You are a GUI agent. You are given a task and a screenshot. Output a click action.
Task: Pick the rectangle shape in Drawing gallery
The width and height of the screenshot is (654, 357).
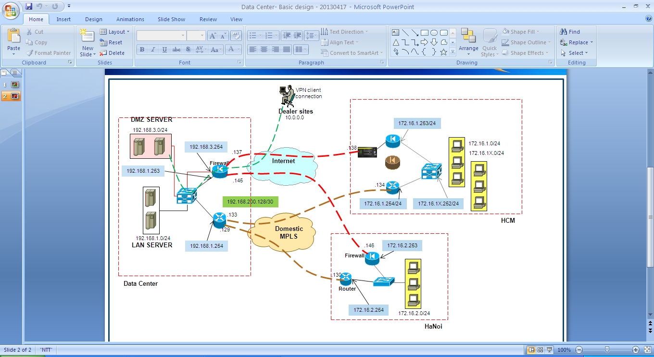tap(425, 33)
